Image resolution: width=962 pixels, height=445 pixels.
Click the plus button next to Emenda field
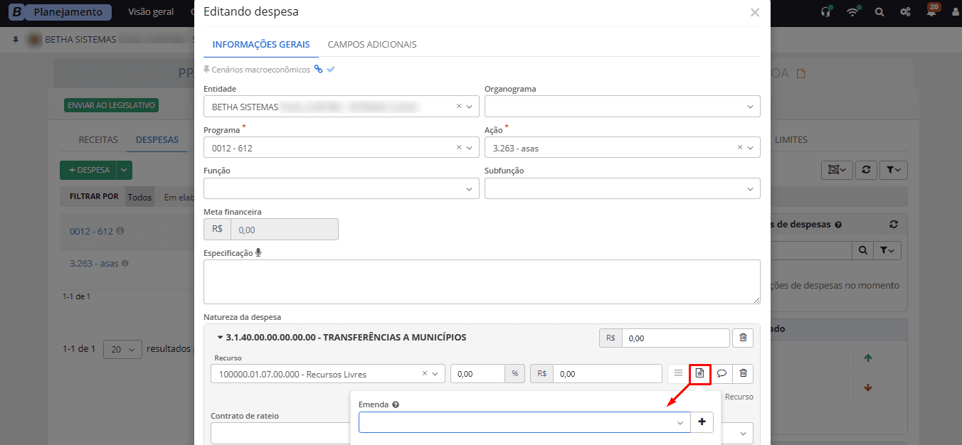(702, 422)
